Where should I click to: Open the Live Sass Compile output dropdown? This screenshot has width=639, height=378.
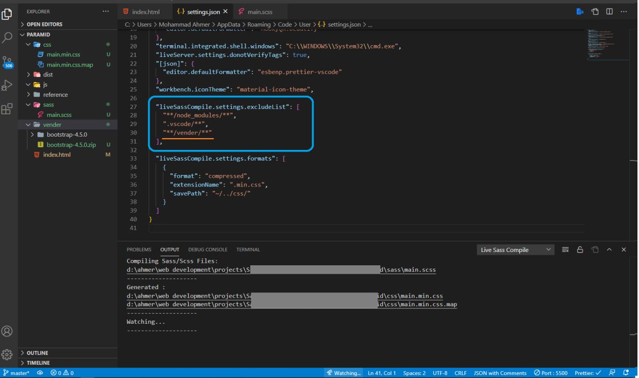[x=516, y=250]
